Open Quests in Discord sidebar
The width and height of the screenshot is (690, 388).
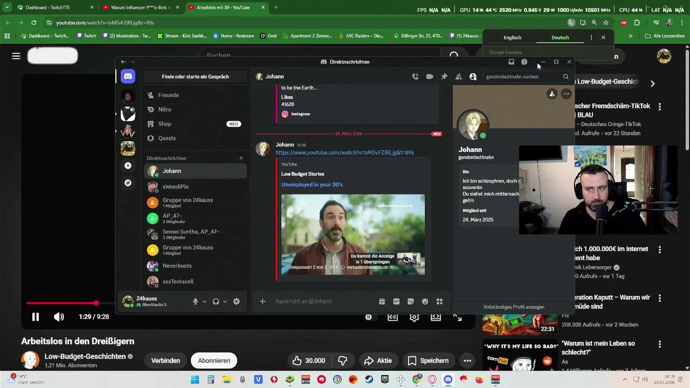tap(195, 138)
